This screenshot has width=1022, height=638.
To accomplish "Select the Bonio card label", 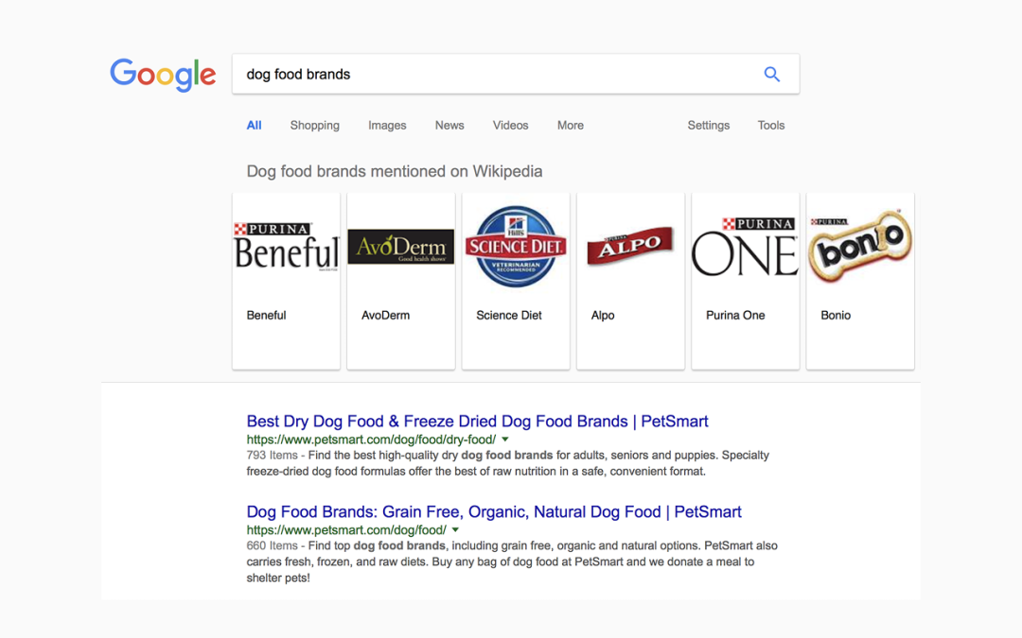I will coord(836,315).
